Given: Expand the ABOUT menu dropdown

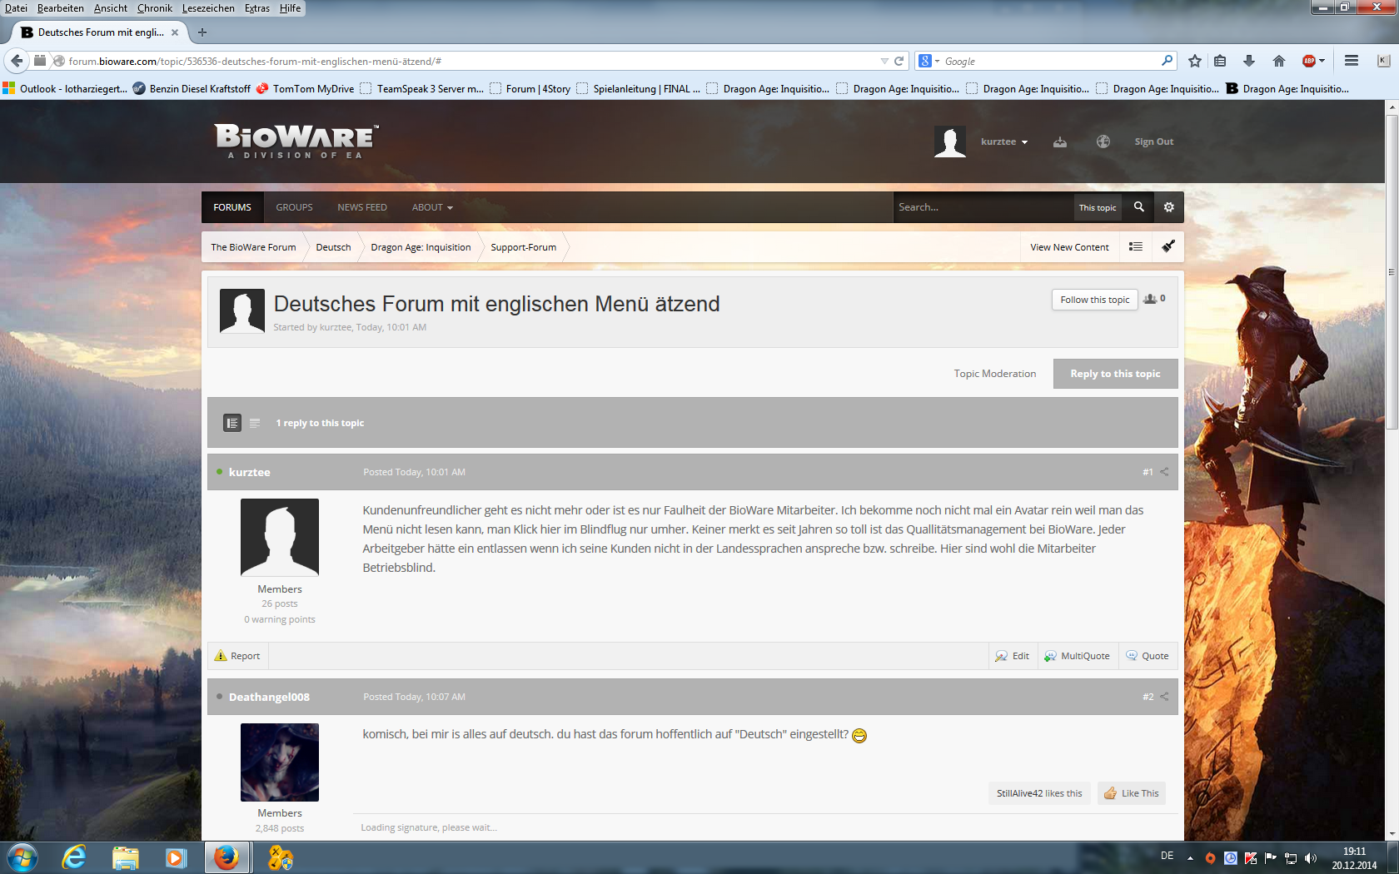Looking at the screenshot, I should pos(431,207).
